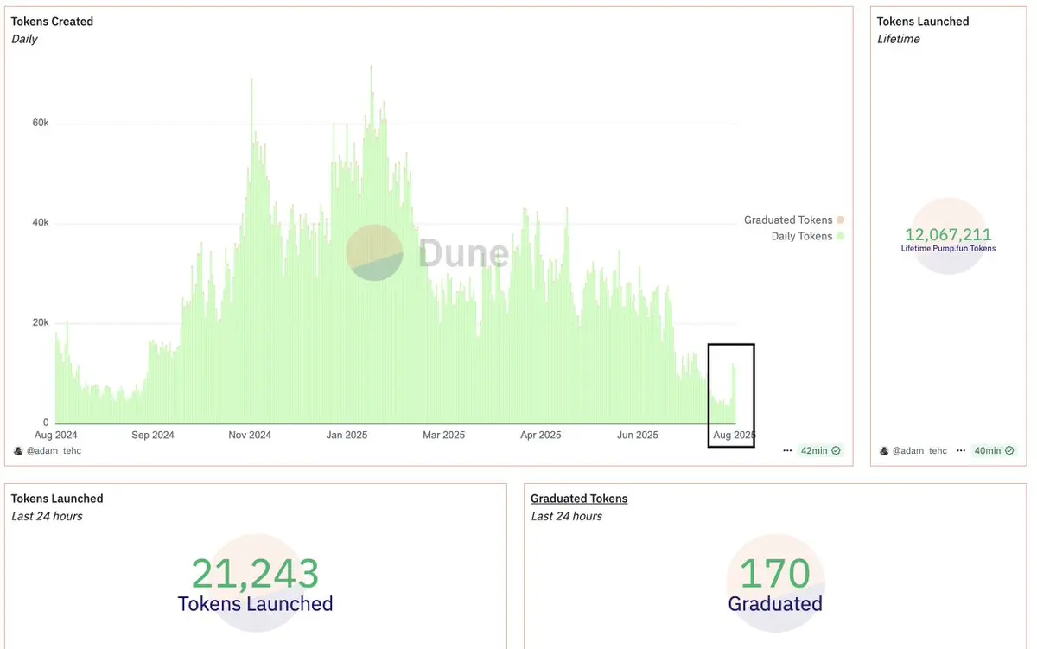Open @adam_tehc profile under lifetime tokens counter

(x=919, y=451)
